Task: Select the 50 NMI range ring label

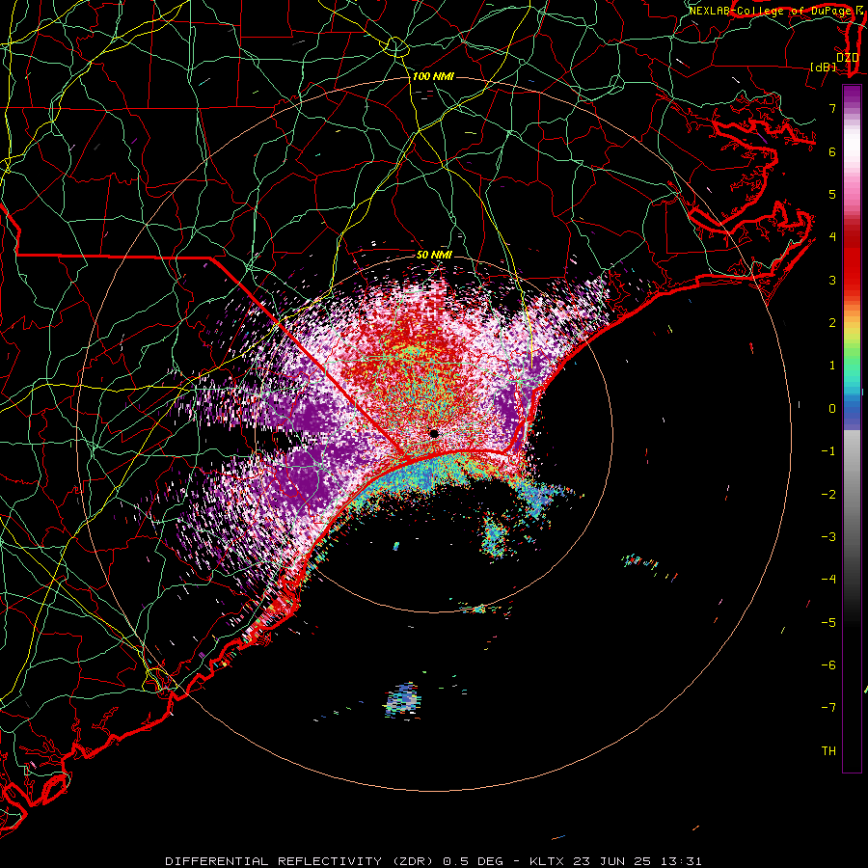Action: click(x=435, y=256)
